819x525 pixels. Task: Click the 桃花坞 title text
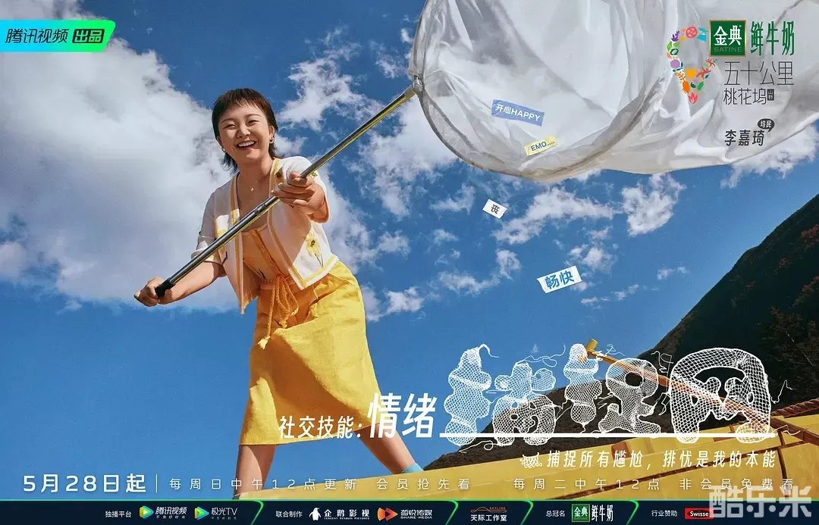[x=744, y=95]
